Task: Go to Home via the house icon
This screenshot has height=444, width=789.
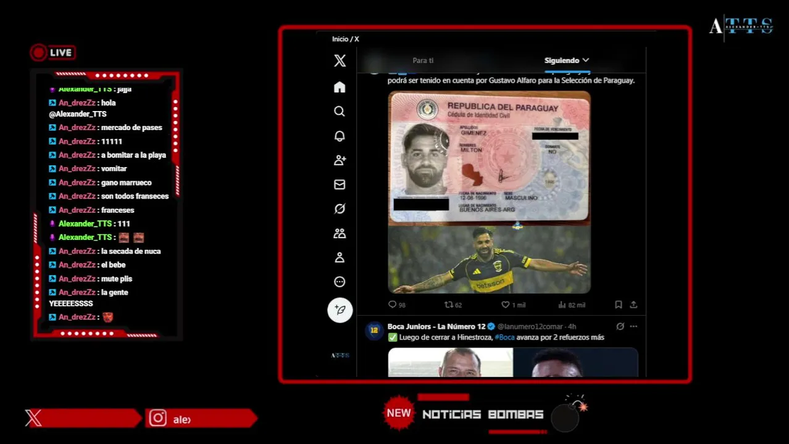Action: point(340,87)
